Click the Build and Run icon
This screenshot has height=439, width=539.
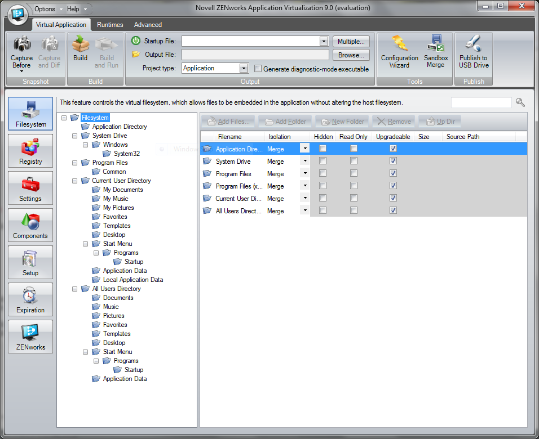[107, 44]
